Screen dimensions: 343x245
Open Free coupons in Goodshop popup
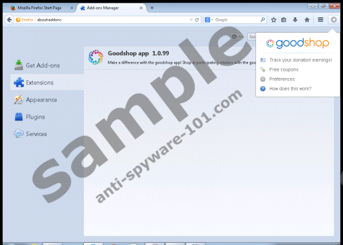tap(283, 69)
